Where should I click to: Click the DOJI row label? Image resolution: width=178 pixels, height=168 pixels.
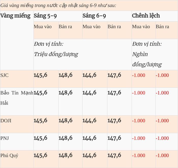6,121
